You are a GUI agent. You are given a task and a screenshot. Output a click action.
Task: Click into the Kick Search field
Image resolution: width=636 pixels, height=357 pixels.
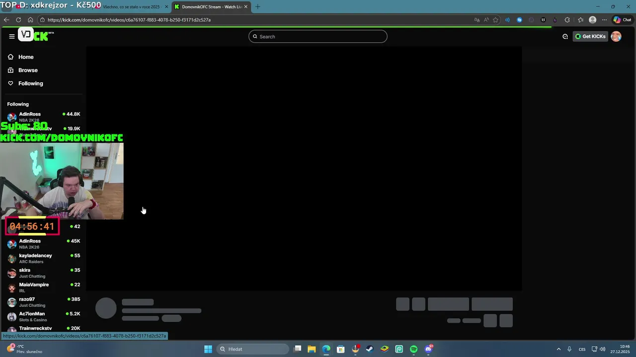pos(318,36)
